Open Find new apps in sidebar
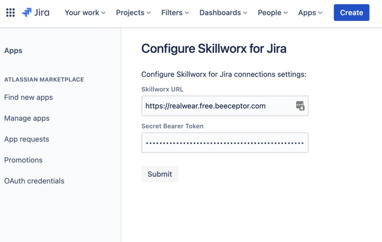The width and height of the screenshot is (382, 242). pyautogui.click(x=28, y=98)
